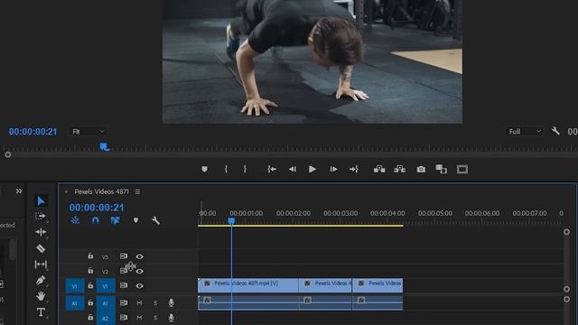This screenshot has width=578, height=325.
Task: Open the Comparison View button
Action: point(442,169)
